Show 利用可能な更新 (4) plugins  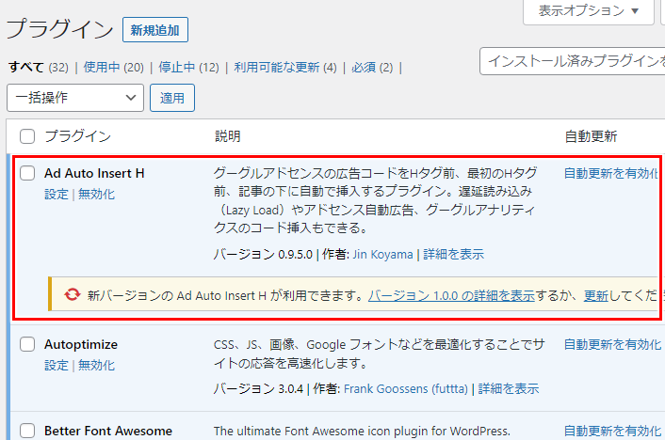[285, 68]
